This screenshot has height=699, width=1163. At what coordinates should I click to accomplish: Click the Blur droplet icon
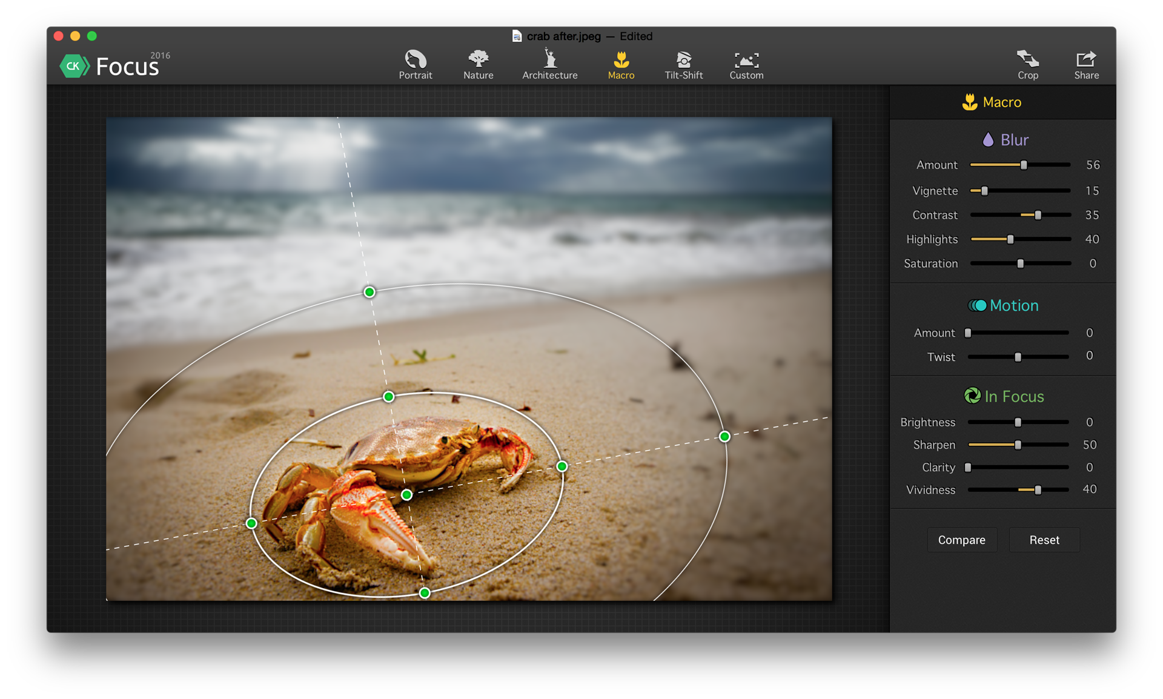point(990,139)
